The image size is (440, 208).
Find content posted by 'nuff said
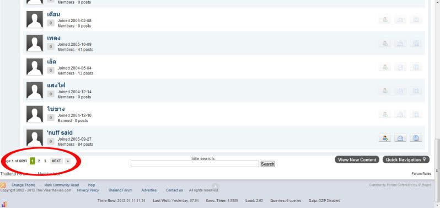(x=416, y=138)
